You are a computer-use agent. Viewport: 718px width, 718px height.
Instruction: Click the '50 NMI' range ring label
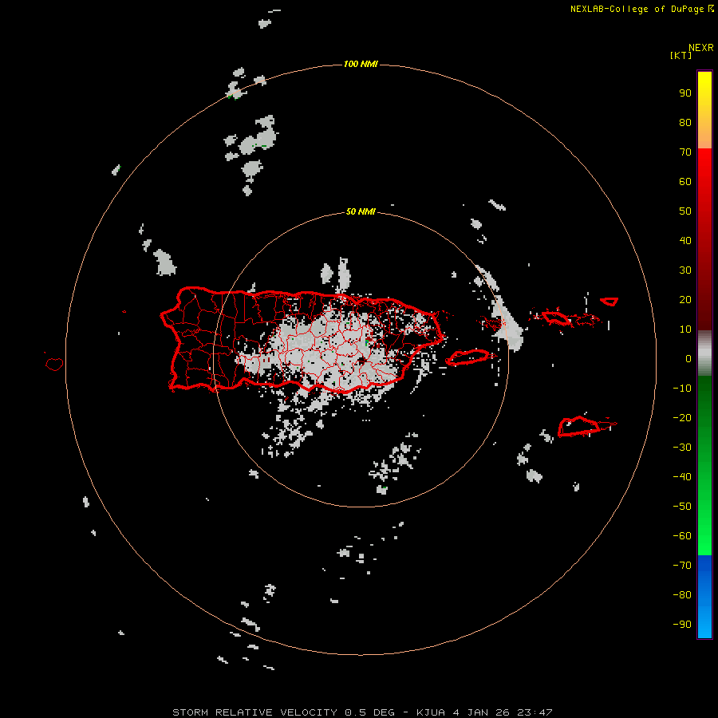click(x=361, y=211)
